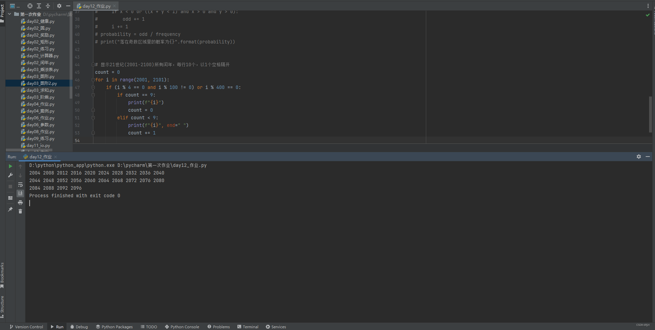Click the Rerun green play icon
The image size is (655, 330).
[x=10, y=166]
